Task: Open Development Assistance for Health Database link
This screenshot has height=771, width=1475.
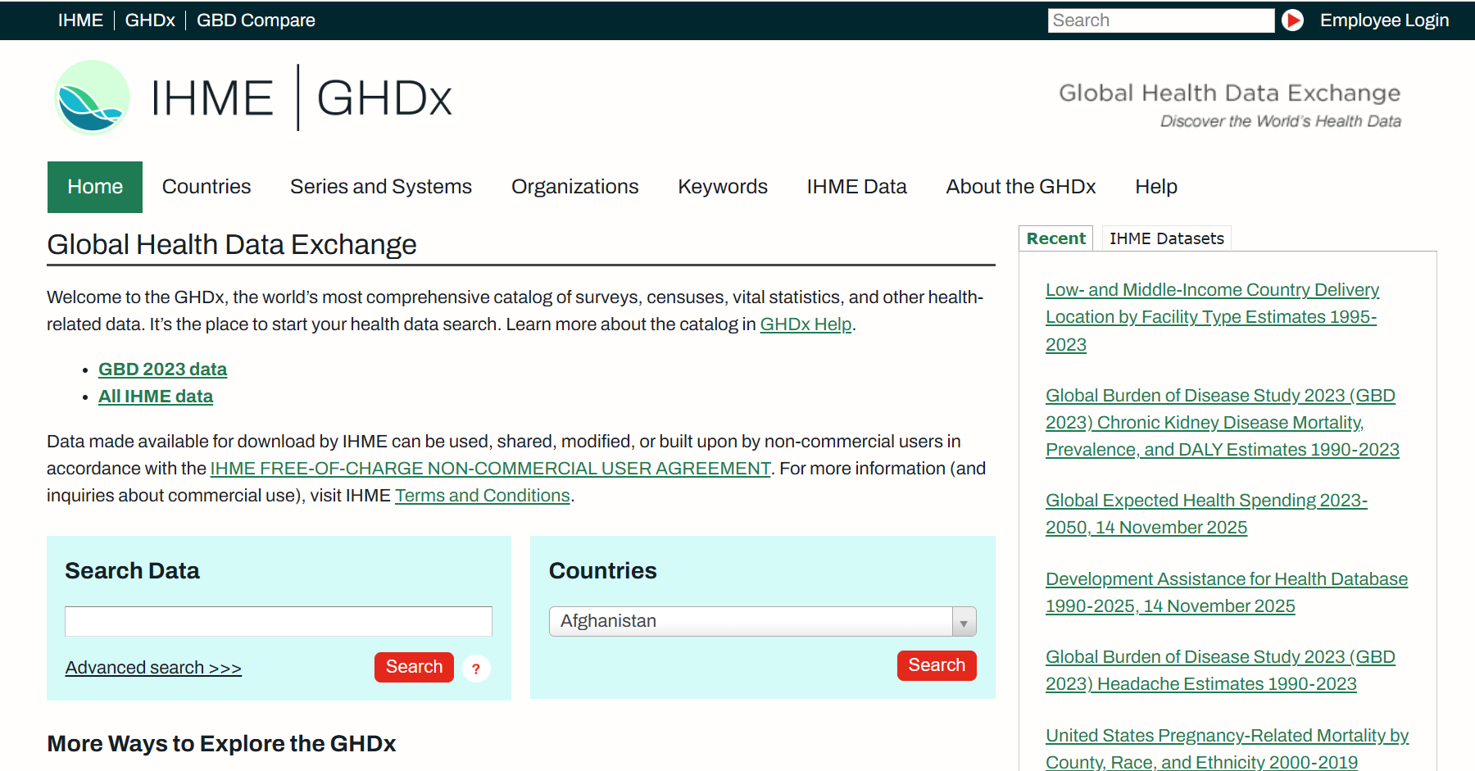Action: pyautogui.click(x=1226, y=592)
